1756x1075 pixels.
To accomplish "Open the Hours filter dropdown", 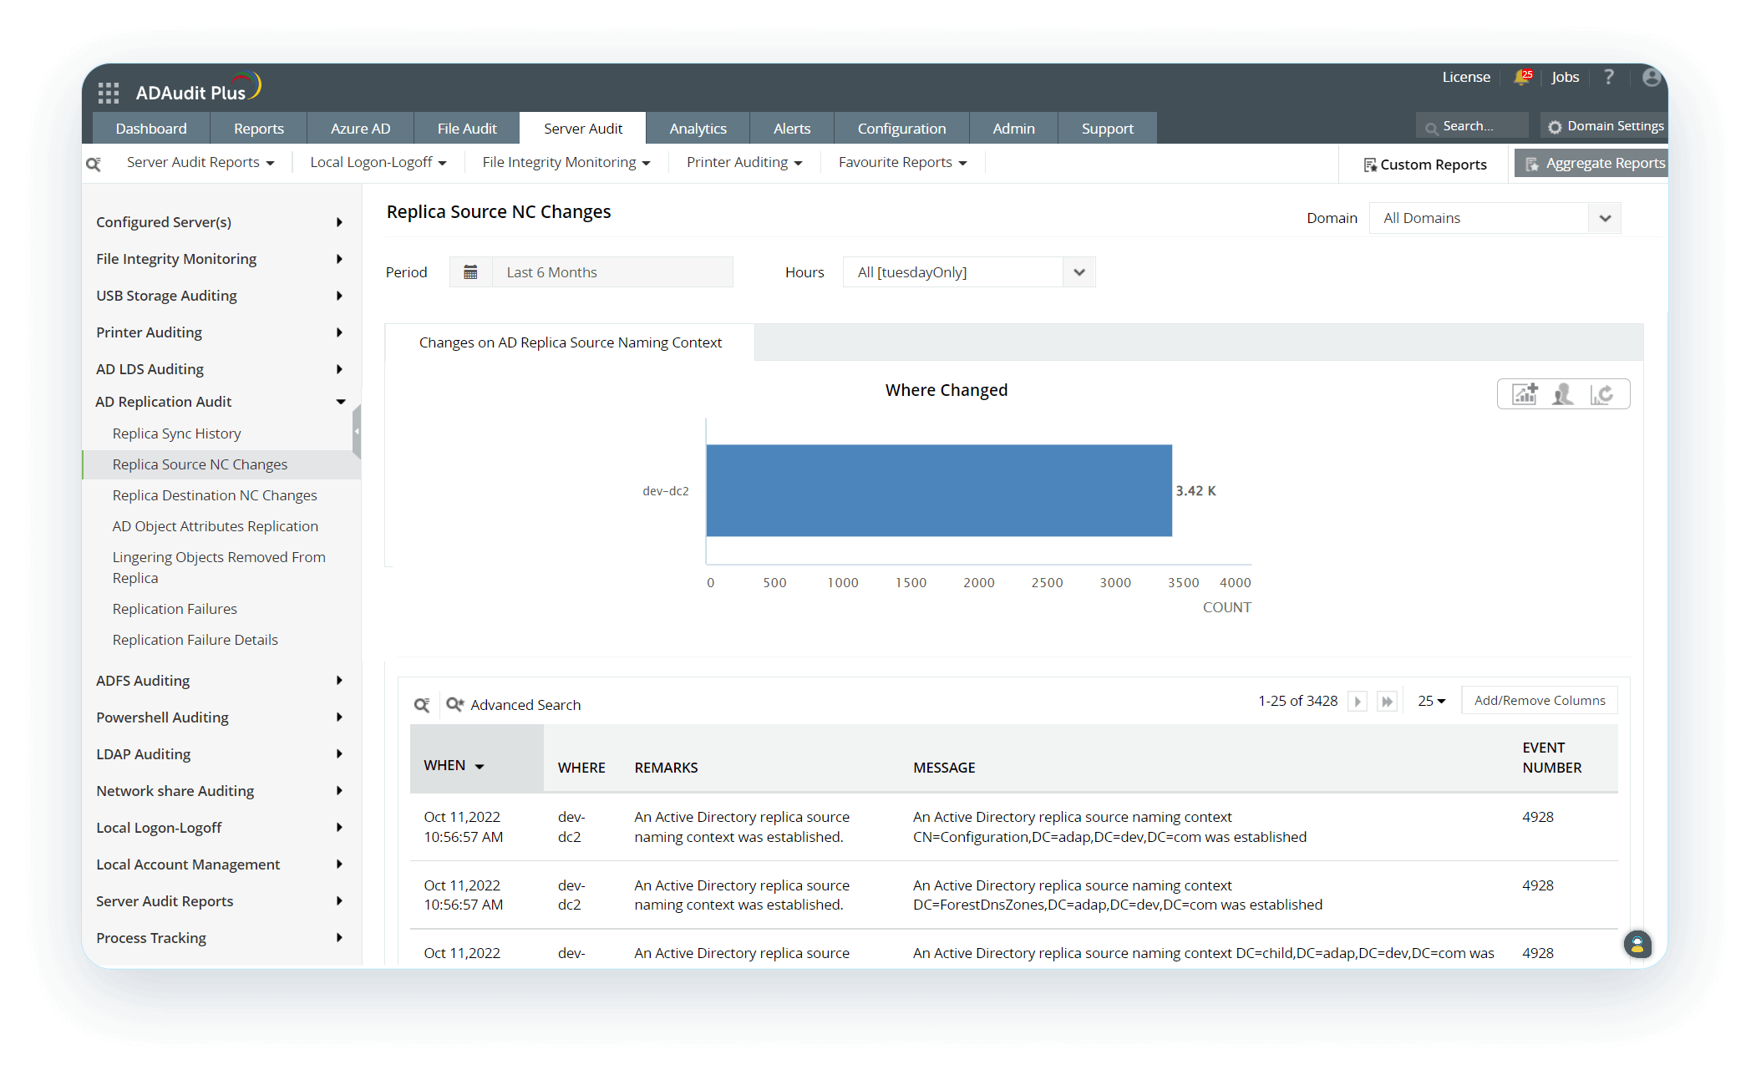I will point(969,272).
